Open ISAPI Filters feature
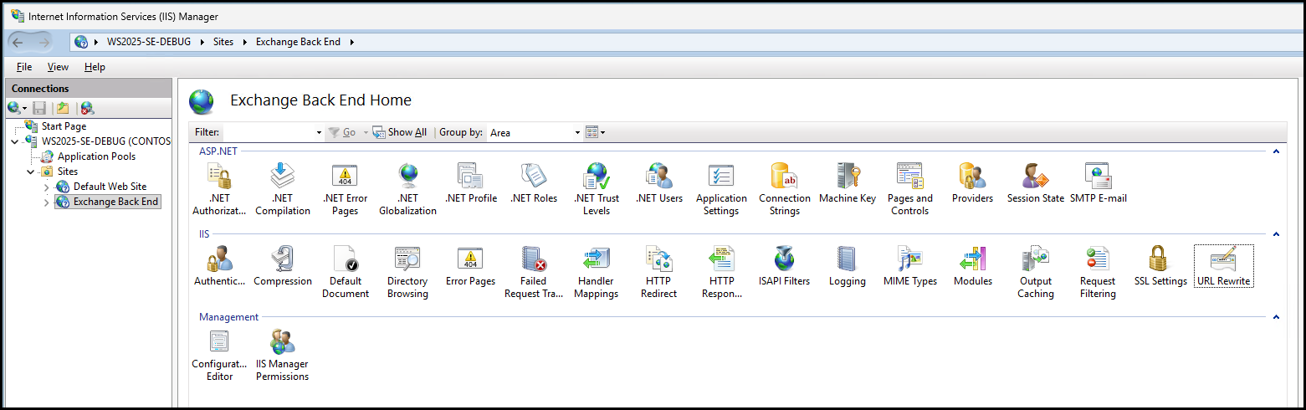 pyautogui.click(x=785, y=266)
